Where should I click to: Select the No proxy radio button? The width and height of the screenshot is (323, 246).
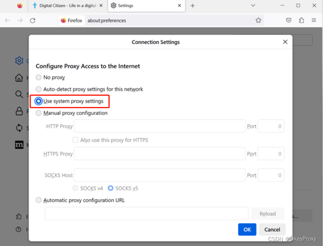click(x=38, y=77)
